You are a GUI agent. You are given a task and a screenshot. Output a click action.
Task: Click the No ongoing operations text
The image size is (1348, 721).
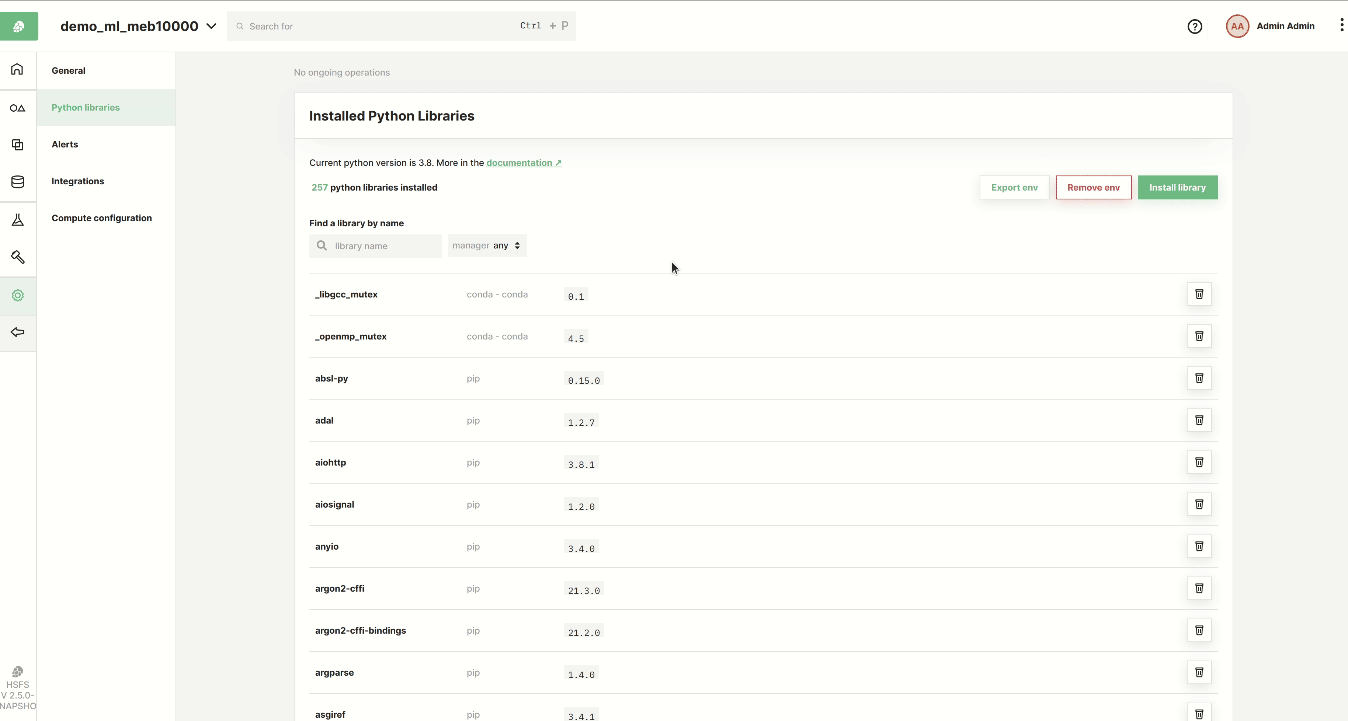click(x=342, y=72)
